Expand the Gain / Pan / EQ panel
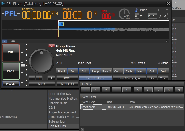The width and height of the screenshot is (185, 131). click(x=129, y=78)
